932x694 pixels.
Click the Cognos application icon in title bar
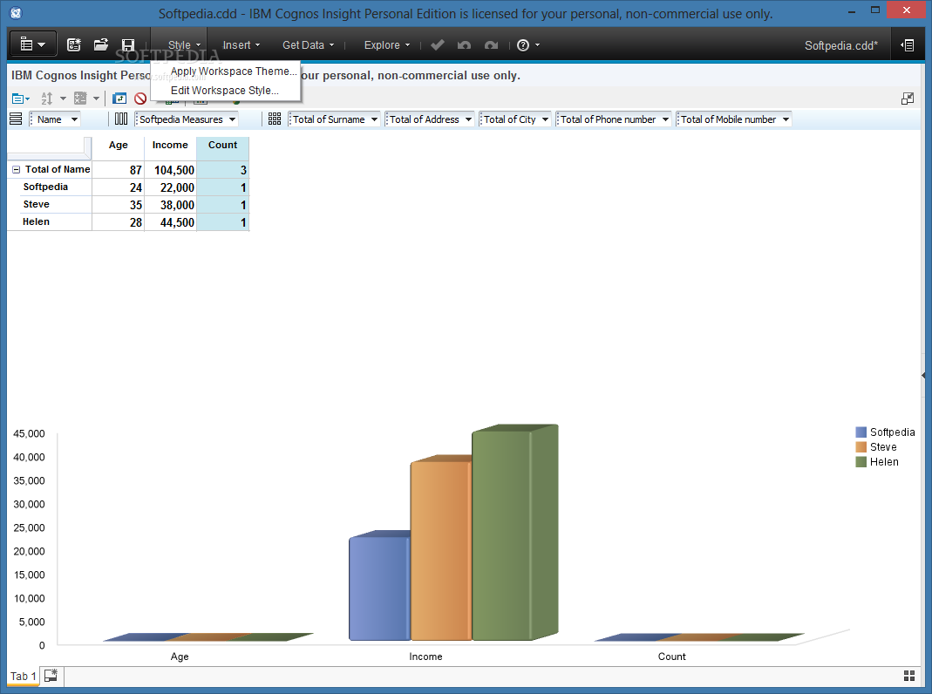[x=16, y=13]
